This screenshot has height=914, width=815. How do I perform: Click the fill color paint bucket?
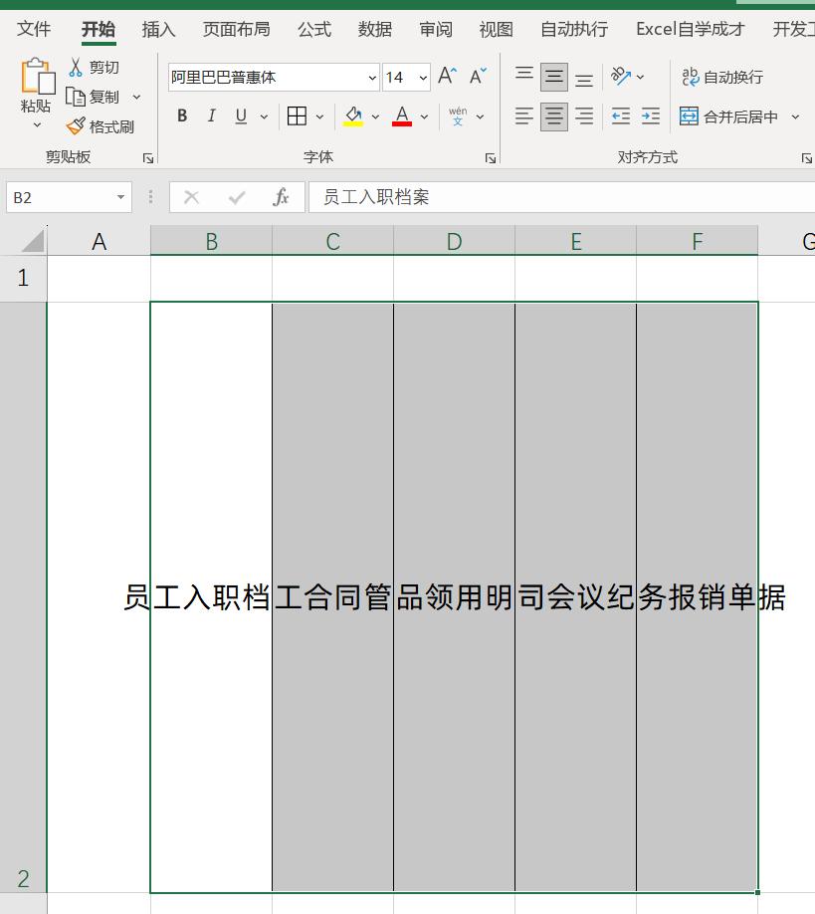click(353, 116)
